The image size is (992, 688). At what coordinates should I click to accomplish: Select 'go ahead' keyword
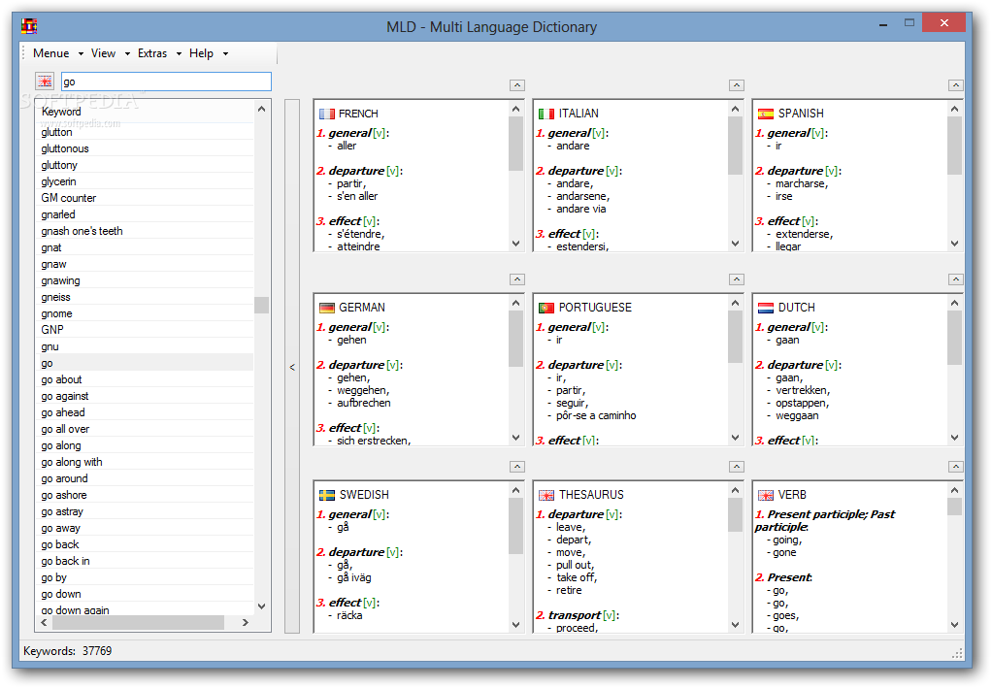(147, 412)
